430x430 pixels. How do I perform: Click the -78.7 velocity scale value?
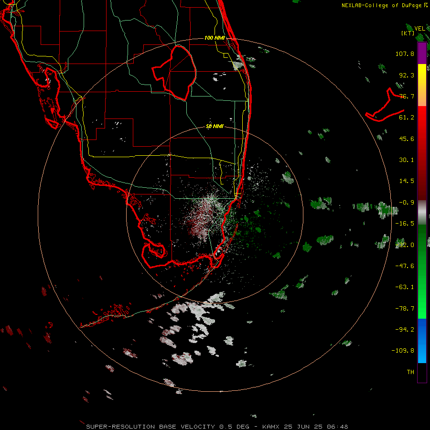click(405, 309)
